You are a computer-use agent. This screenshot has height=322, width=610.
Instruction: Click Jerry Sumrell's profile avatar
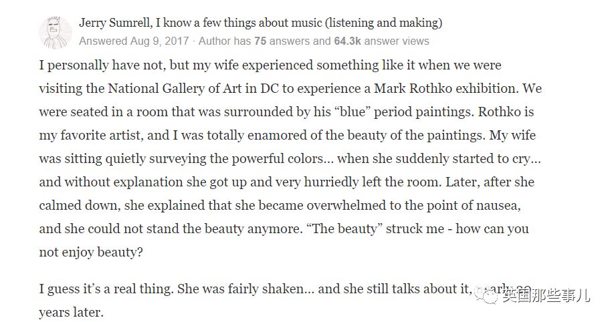click(55, 32)
